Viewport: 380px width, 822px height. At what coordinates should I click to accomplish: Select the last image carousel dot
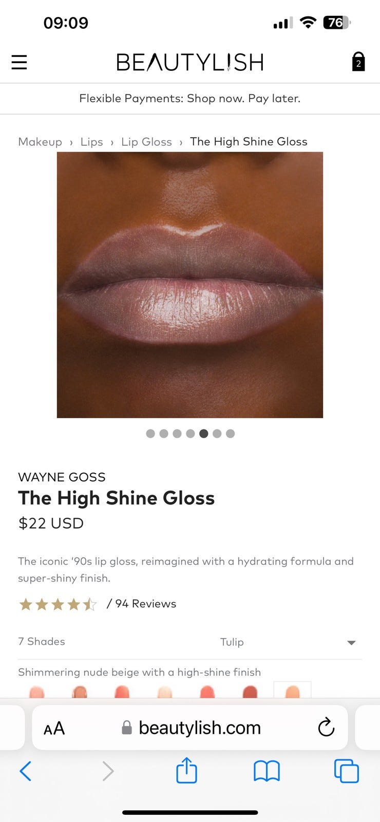coord(230,434)
